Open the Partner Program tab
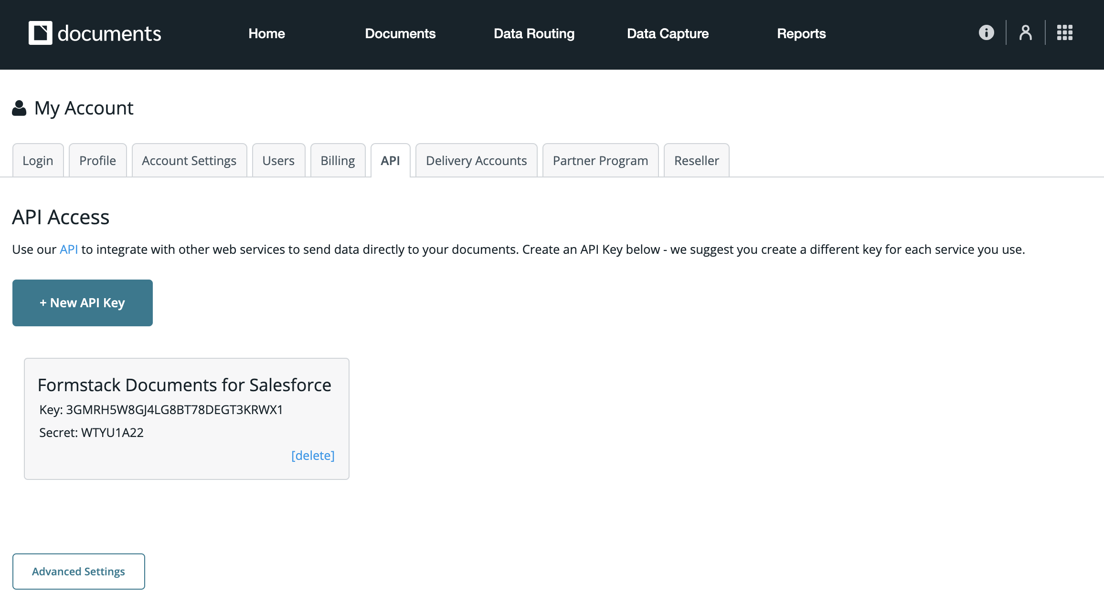1104x603 pixels. [600, 161]
